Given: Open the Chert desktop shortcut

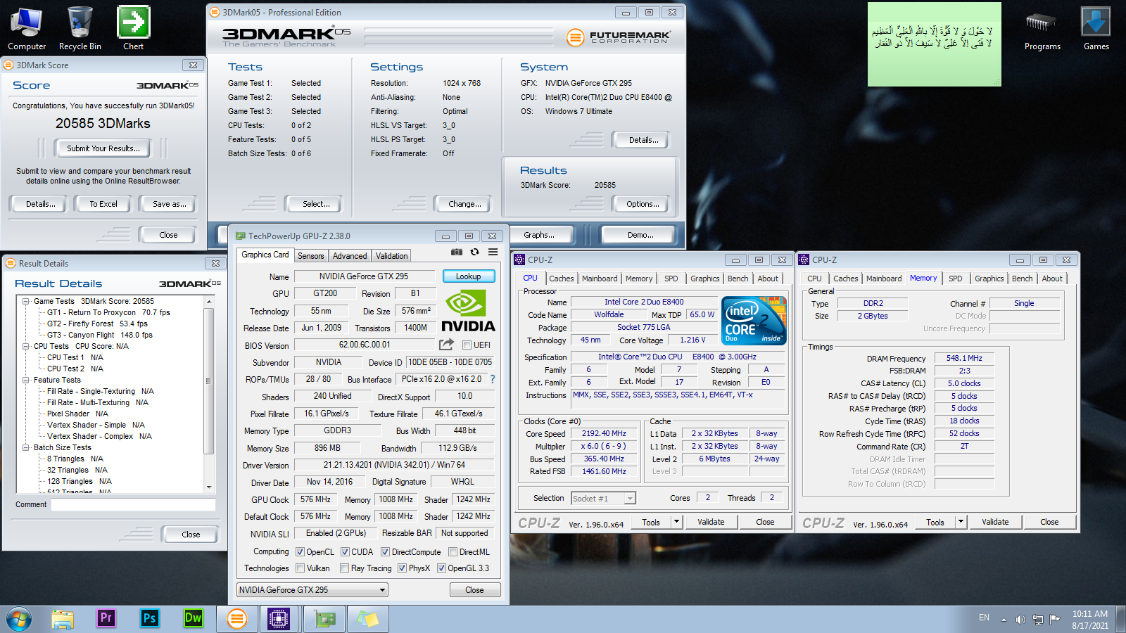Looking at the screenshot, I should pos(134,28).
